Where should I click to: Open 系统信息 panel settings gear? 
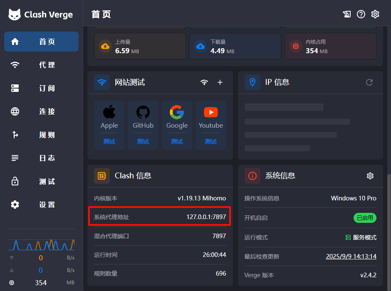pos(370,176)
